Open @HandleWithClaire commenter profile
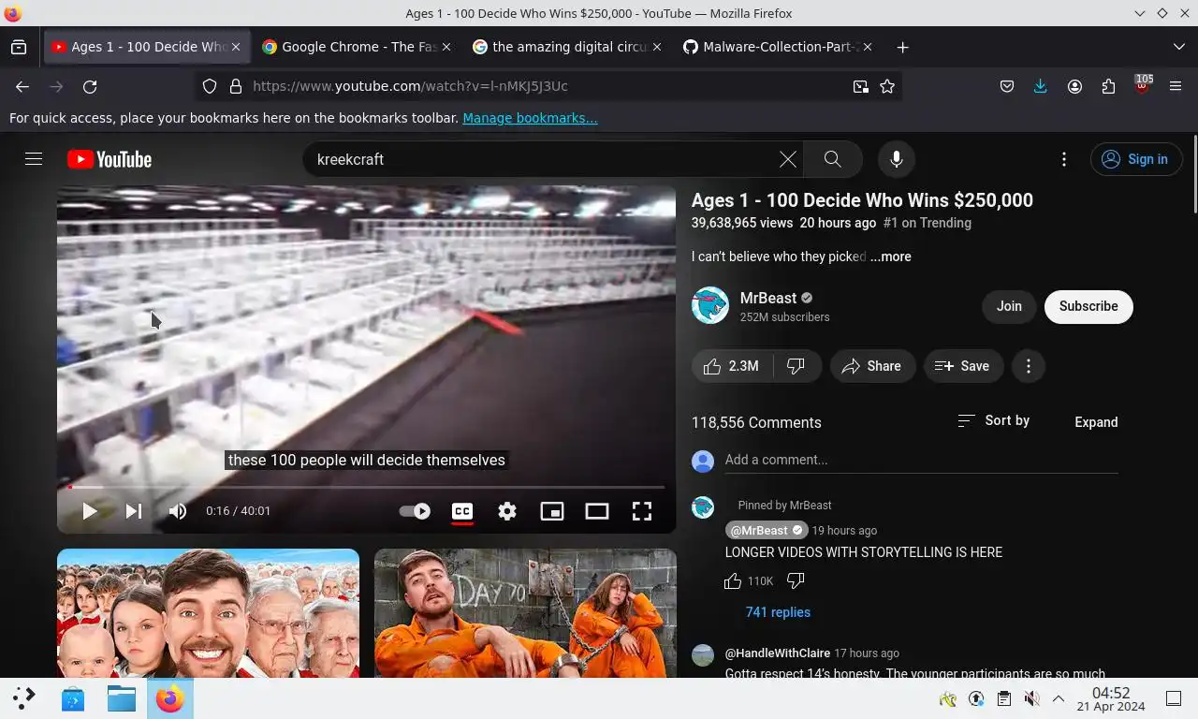1198x719 pixels. (777, 653)
